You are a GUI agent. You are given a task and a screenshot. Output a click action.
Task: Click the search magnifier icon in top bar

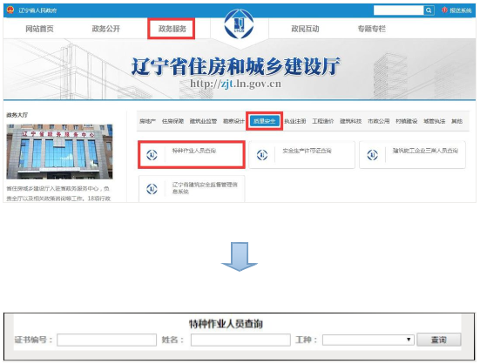[429, 10]
